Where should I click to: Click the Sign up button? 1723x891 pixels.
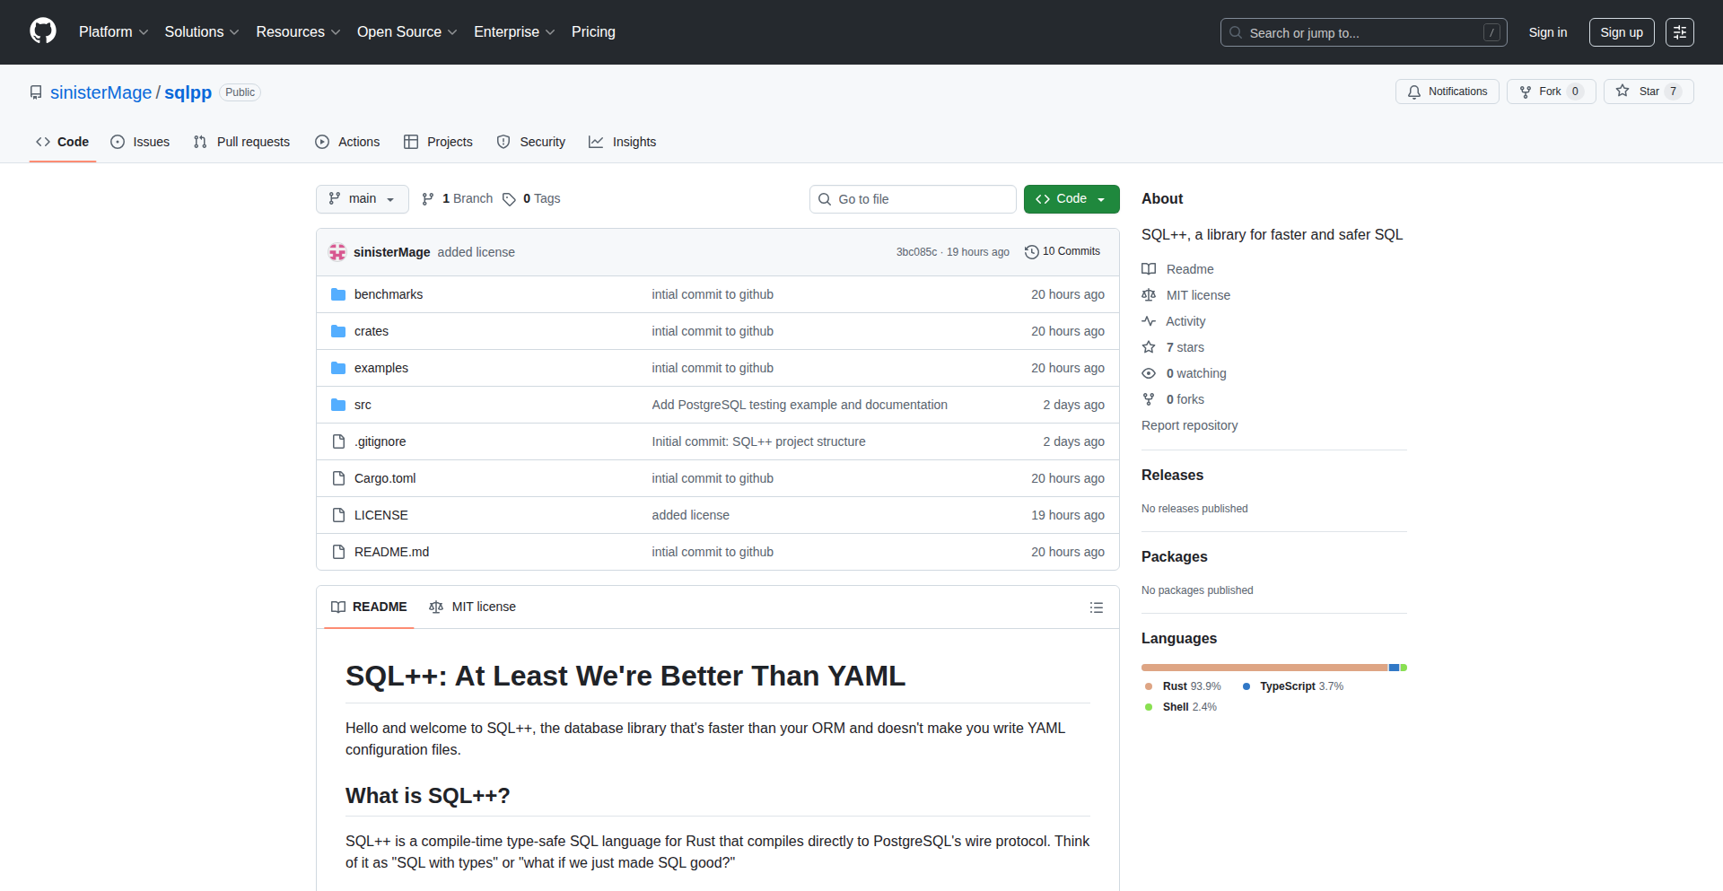1622,32
